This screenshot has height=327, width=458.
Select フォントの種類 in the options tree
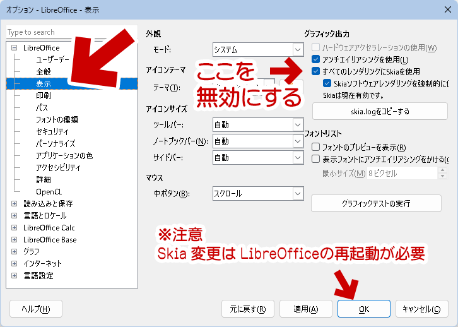pos(57,119)
